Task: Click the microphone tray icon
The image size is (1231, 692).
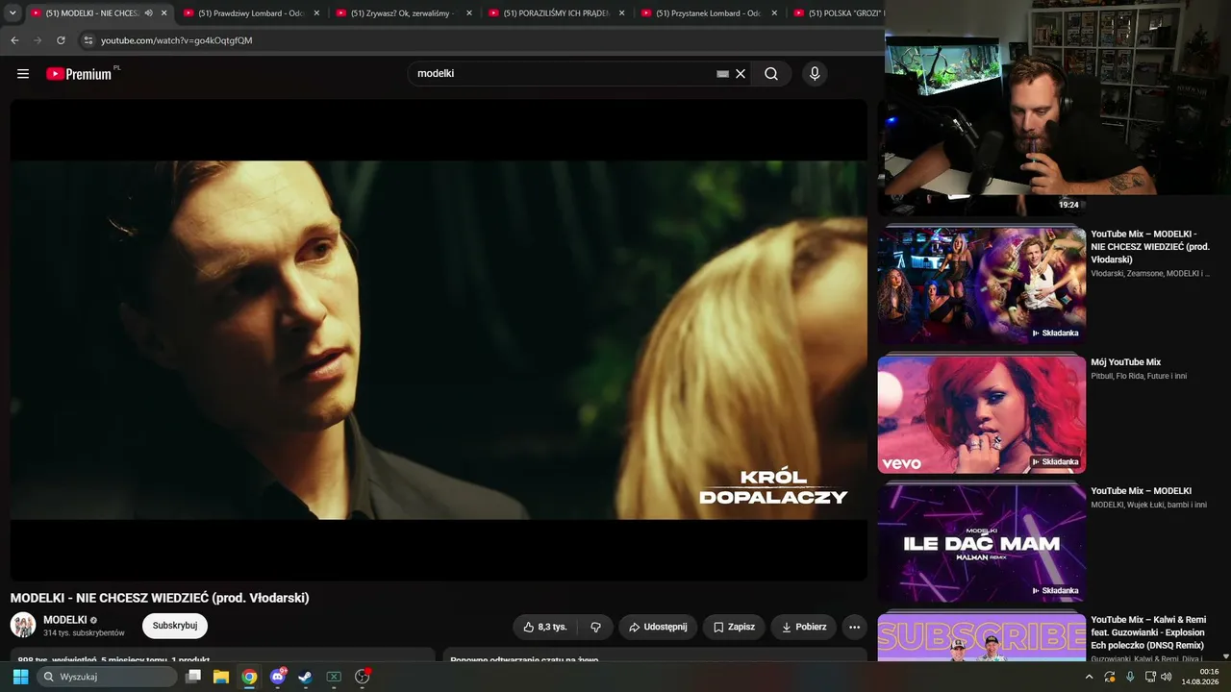Action: (1130, 677)
